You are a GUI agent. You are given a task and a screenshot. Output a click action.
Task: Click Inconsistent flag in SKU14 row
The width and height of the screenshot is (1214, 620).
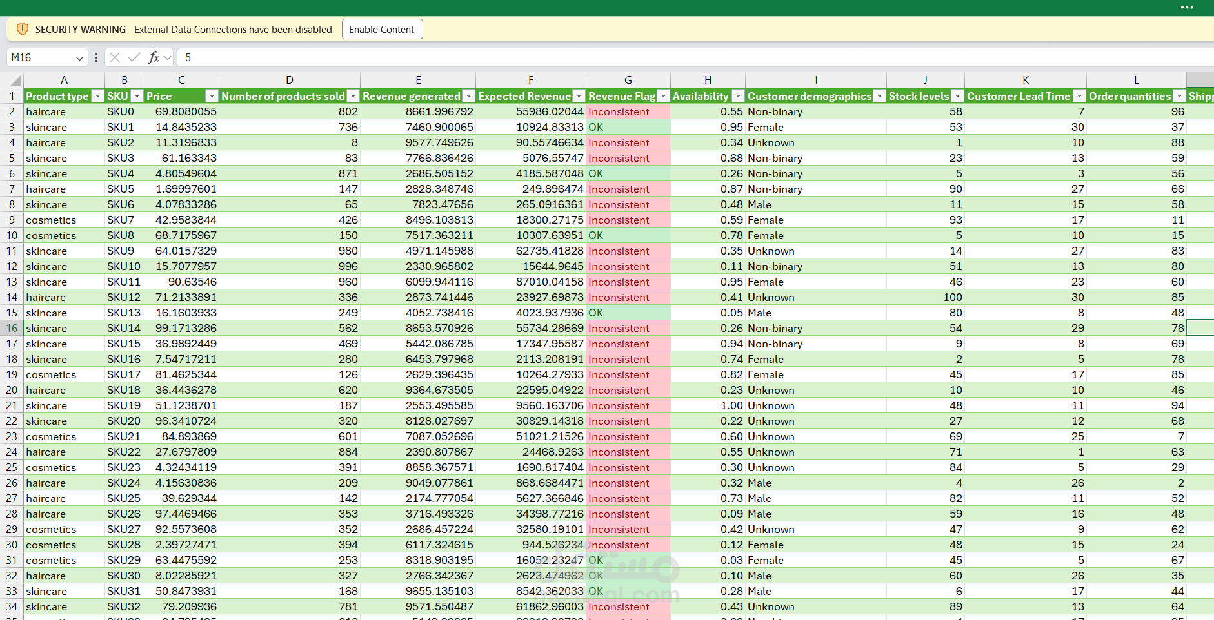pos(628,328)
